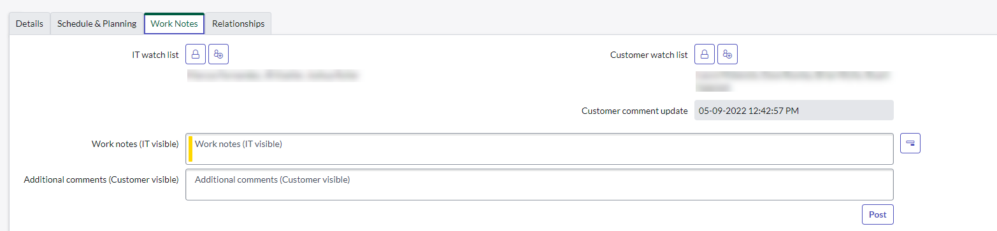The width and height of the screenshot is (997, 231).
Task: Click the blurred IT watch list names
Action: click(x=273, y=76)
